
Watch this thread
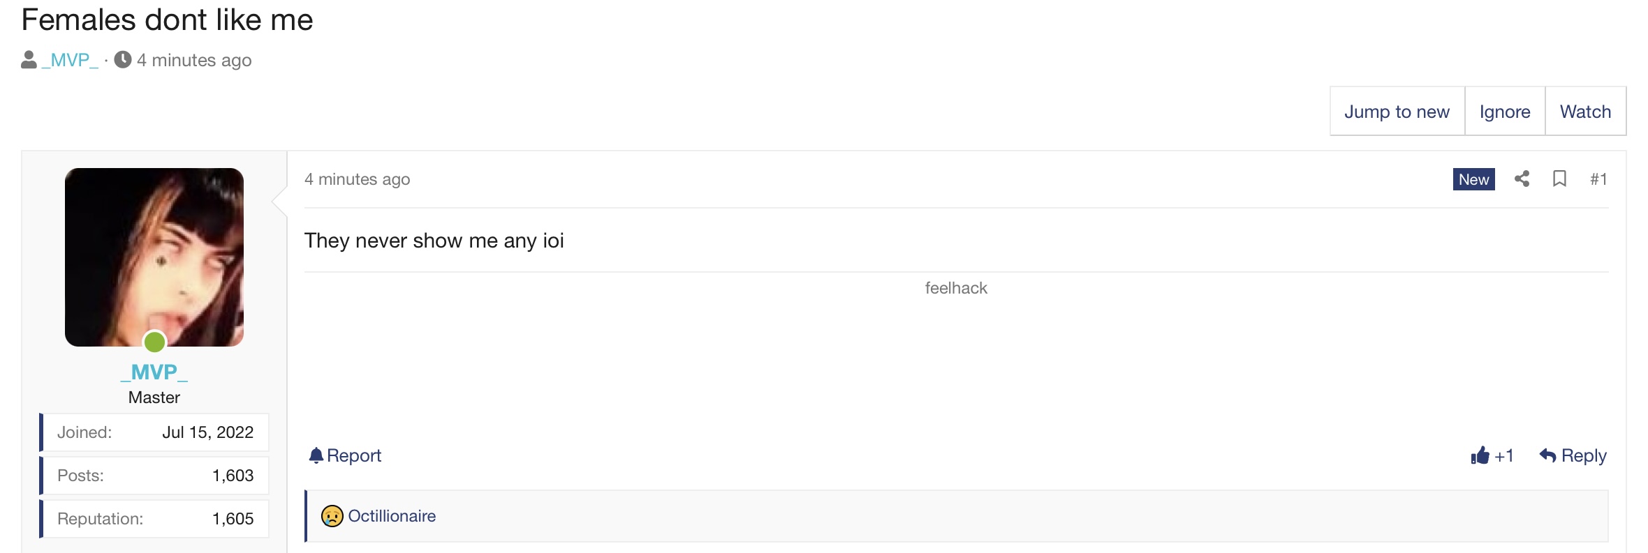tap(1586, 112)
